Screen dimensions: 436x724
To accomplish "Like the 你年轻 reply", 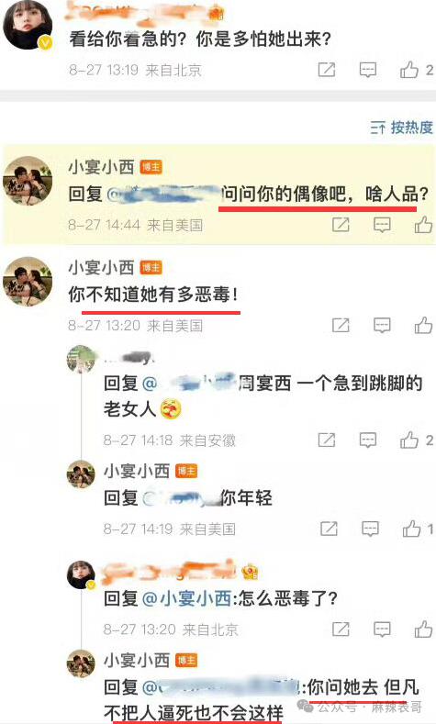I will point(418,529).
